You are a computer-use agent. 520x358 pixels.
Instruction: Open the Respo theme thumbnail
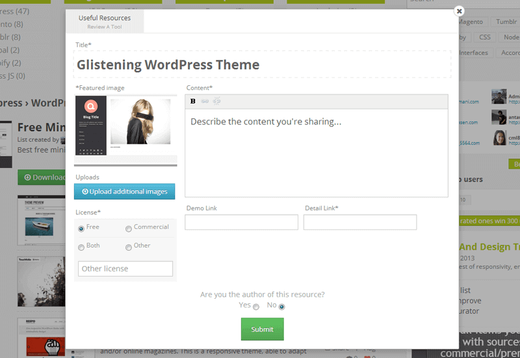coord(42,338)
